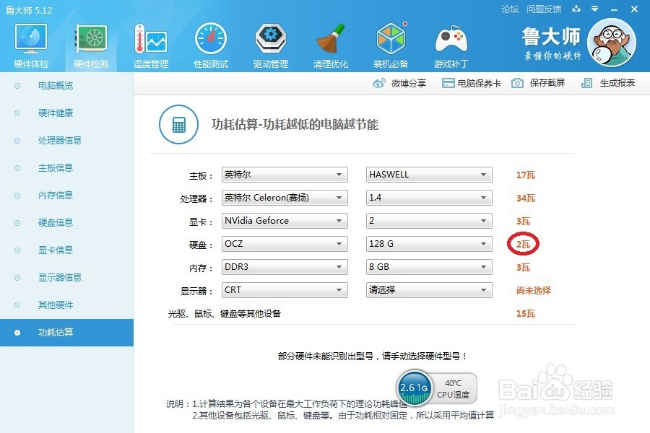Expand the 内存 type dropdown showing DDR3
Image resolution: width=650 pixels, height=433 pixels.
285,267
